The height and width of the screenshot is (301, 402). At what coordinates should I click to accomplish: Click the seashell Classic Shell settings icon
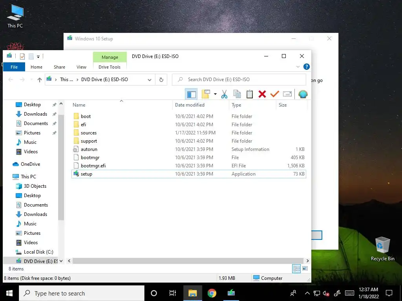click(x=303, y=94)
